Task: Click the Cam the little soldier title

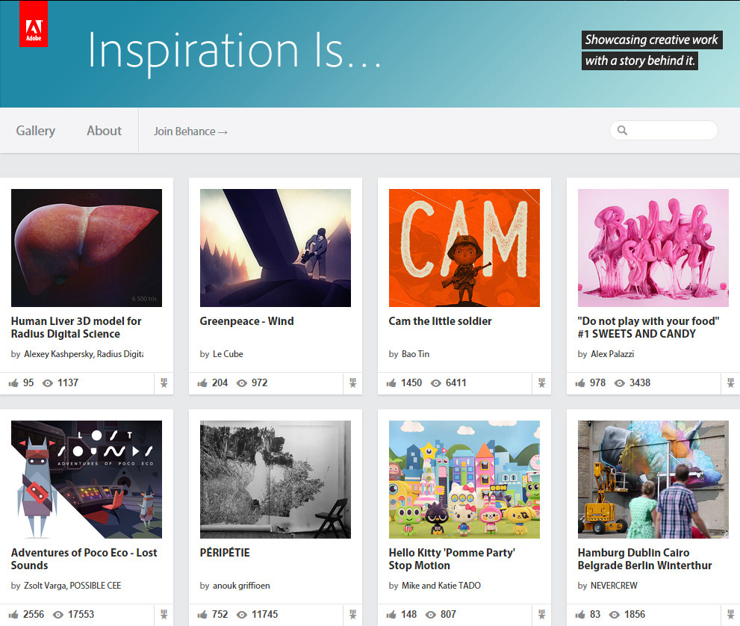Action: click(x=440, y=321)
